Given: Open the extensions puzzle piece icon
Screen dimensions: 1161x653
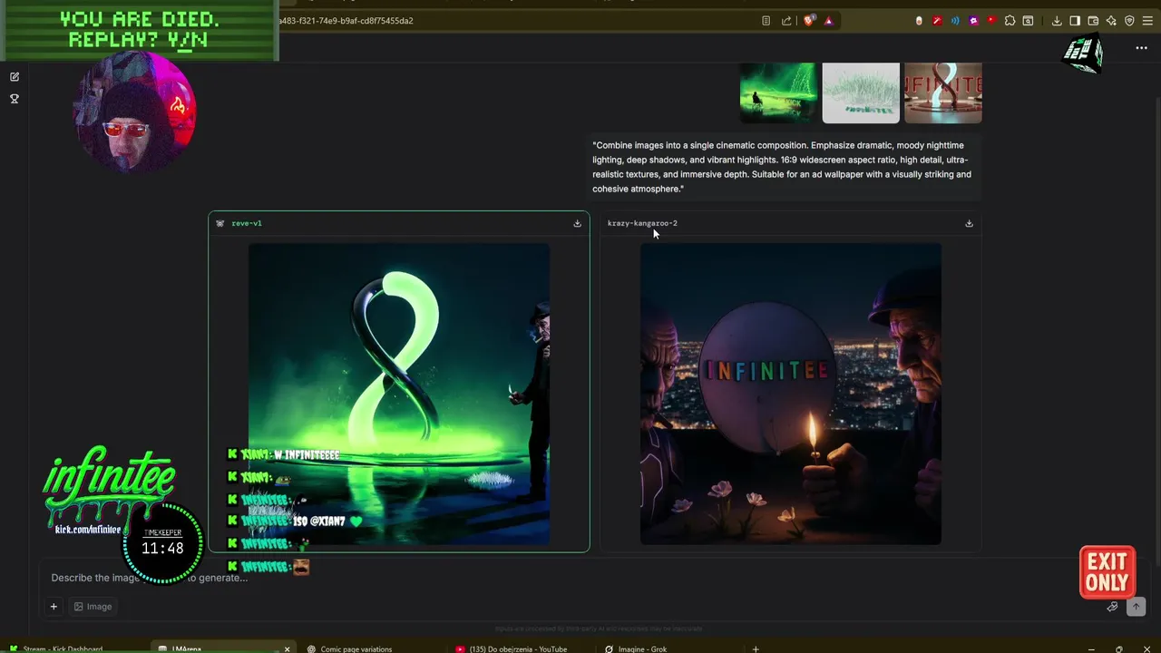Looking at the screenshot, I should [x=1010, y=21].
